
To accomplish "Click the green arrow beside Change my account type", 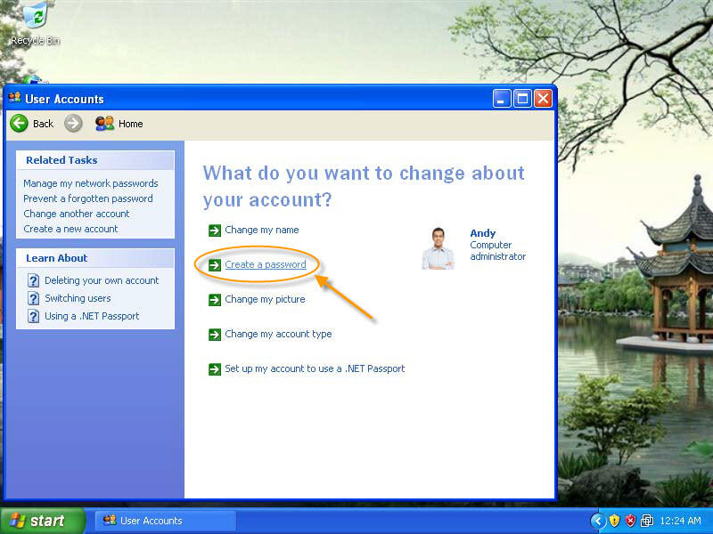I will point(215,335).
